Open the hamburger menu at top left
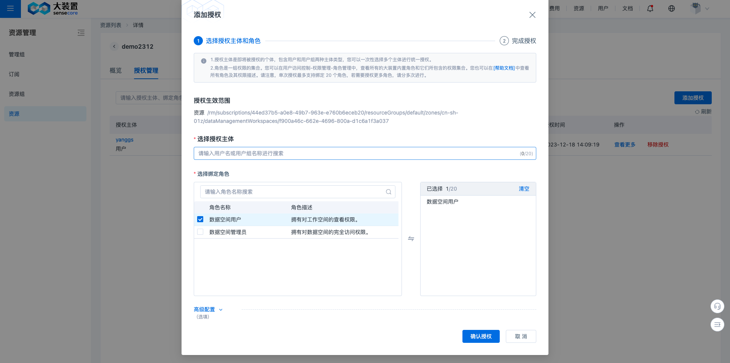 10,9
